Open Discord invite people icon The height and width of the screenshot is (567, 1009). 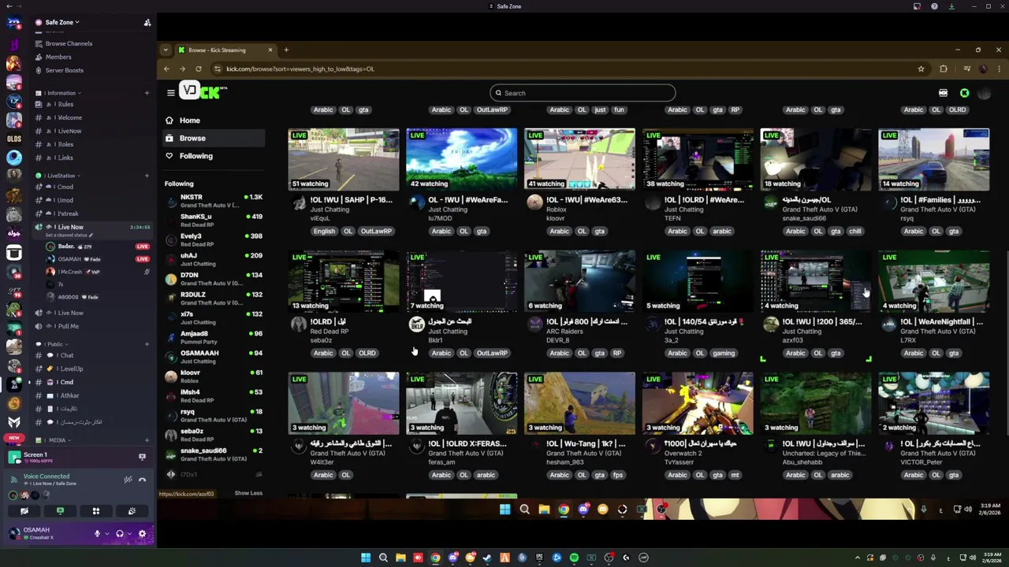pyautogui.click(x=147, y=23)
